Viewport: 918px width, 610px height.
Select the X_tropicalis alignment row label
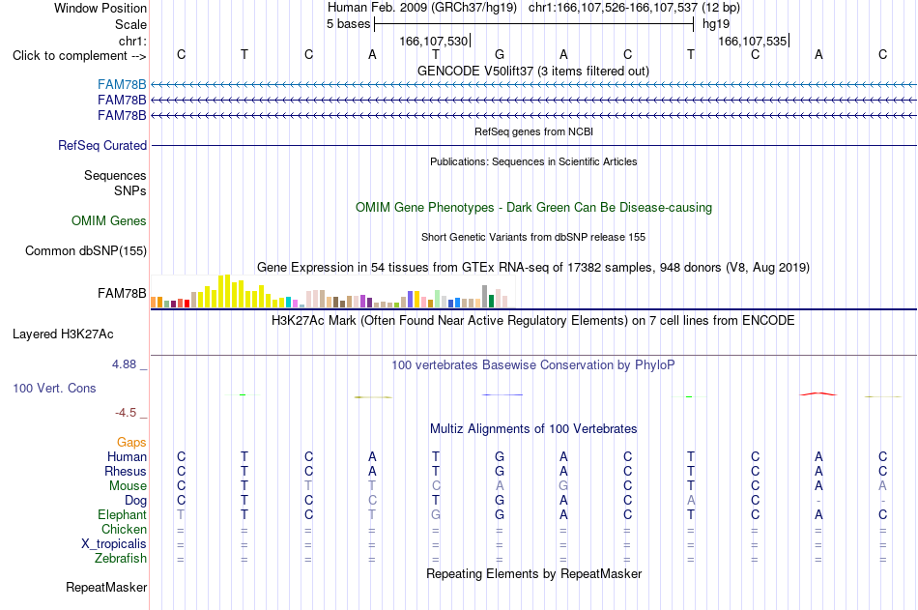[x=114, y=544]
